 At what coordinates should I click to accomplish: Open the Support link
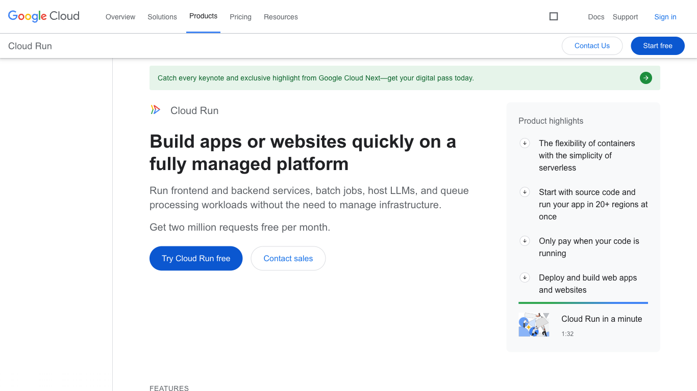625,17
